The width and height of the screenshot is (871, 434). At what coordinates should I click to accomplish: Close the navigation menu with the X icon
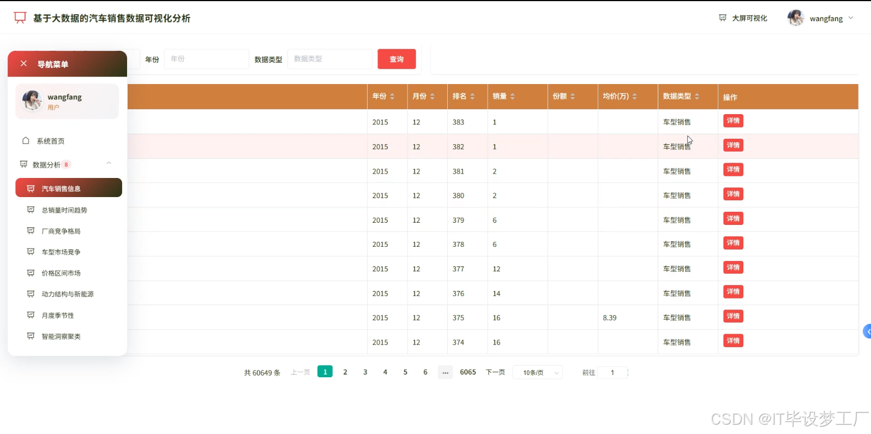coord(23,63)
